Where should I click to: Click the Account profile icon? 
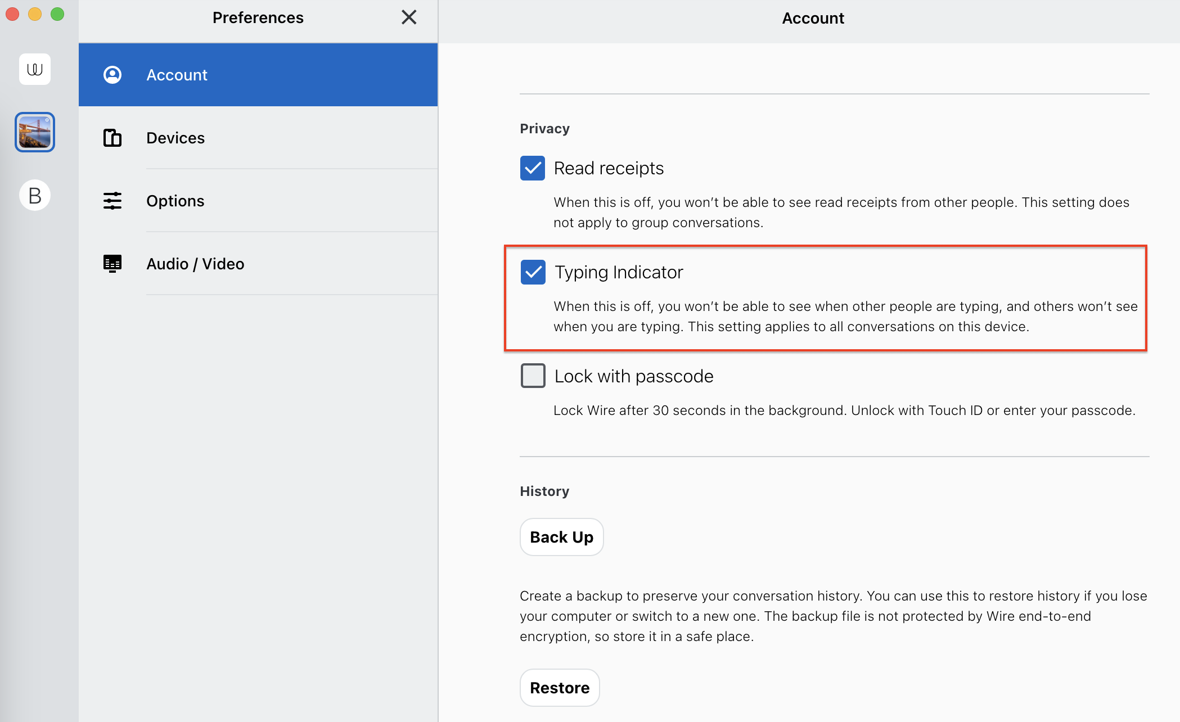coord(112,75)
